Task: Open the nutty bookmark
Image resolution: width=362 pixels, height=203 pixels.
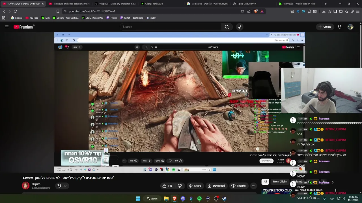Action: tap(151, 18)
